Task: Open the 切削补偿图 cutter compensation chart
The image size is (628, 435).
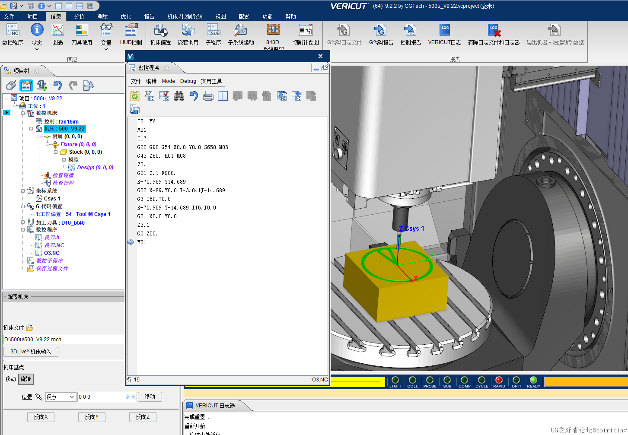Action: pos(306,34)
